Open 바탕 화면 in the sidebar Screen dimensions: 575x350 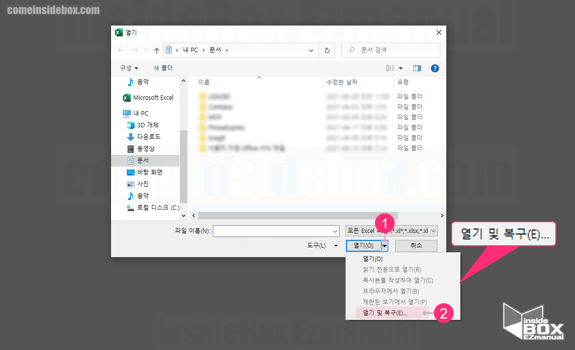click(149, 172)
